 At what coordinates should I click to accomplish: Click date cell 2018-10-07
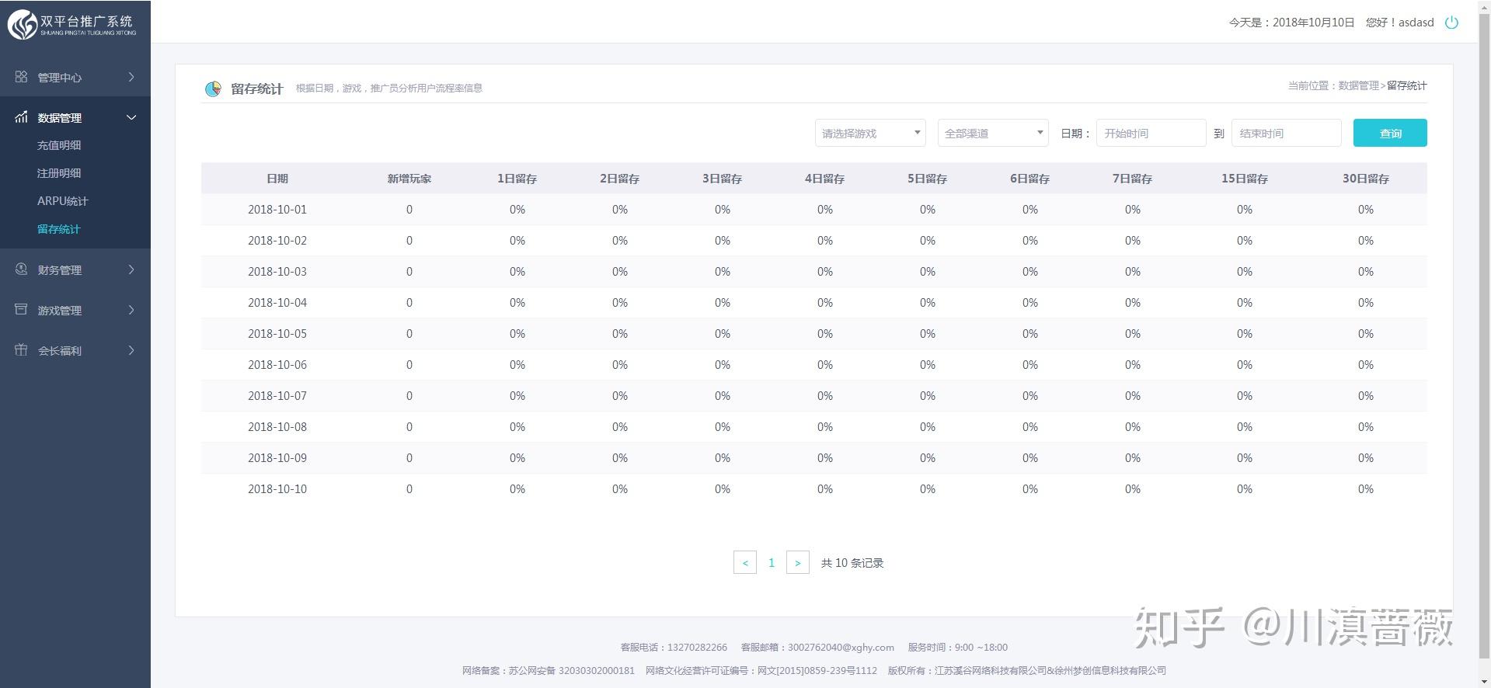pos(277,396)
